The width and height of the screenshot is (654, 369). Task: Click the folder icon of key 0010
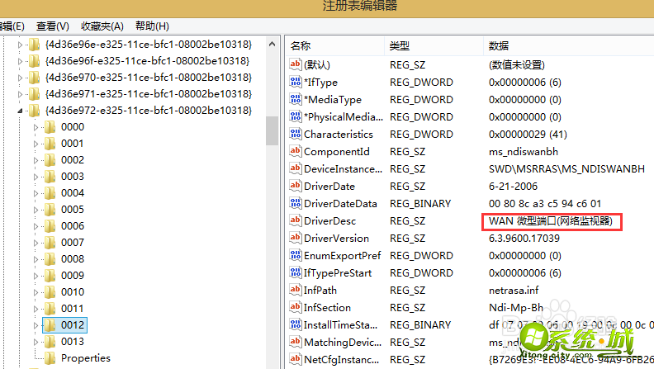(50, 292)
